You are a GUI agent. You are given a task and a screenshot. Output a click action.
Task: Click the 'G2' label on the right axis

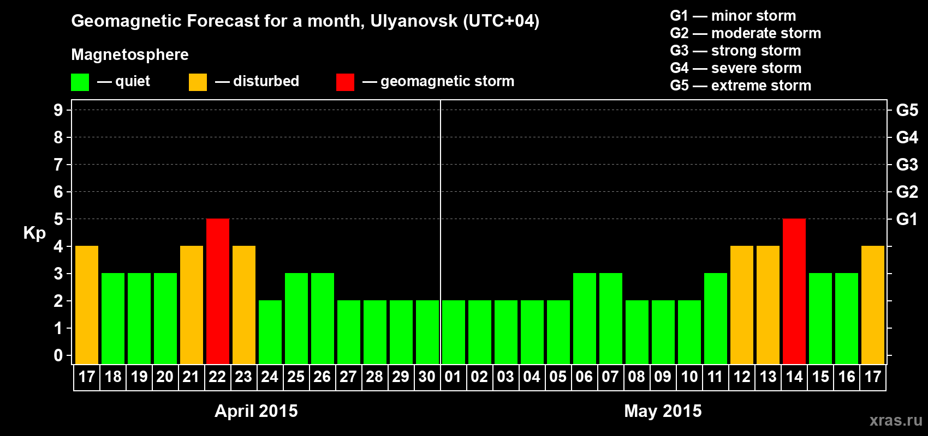907,192
